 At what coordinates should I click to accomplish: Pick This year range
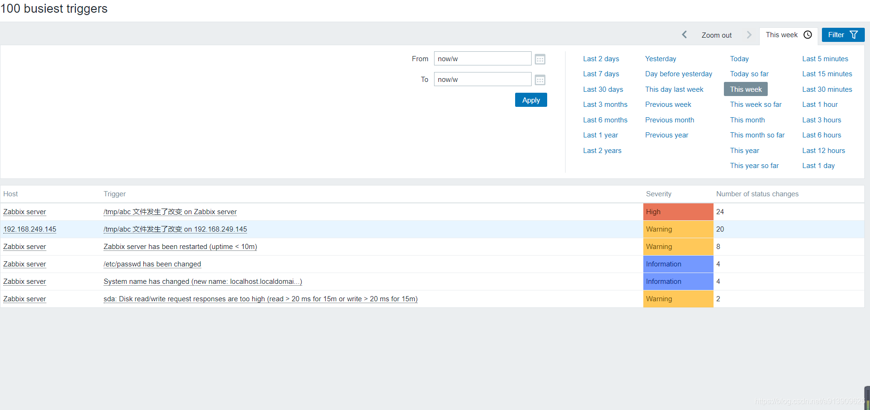[744, 151]
